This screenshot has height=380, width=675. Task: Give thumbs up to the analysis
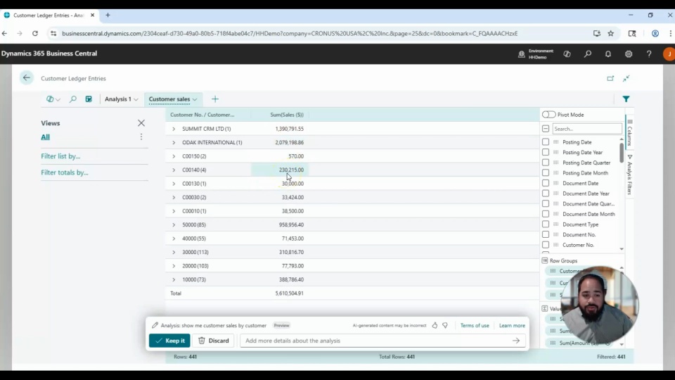435,325
